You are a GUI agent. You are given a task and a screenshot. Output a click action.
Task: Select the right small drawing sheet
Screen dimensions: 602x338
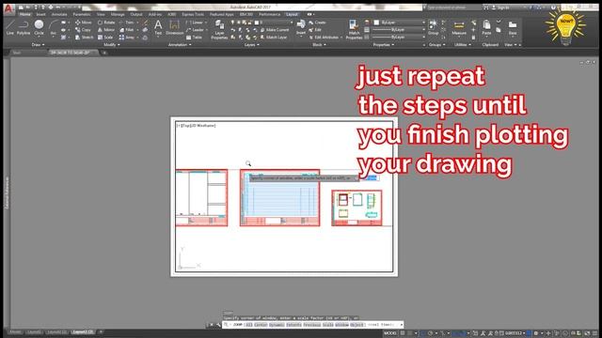[356, 207]
